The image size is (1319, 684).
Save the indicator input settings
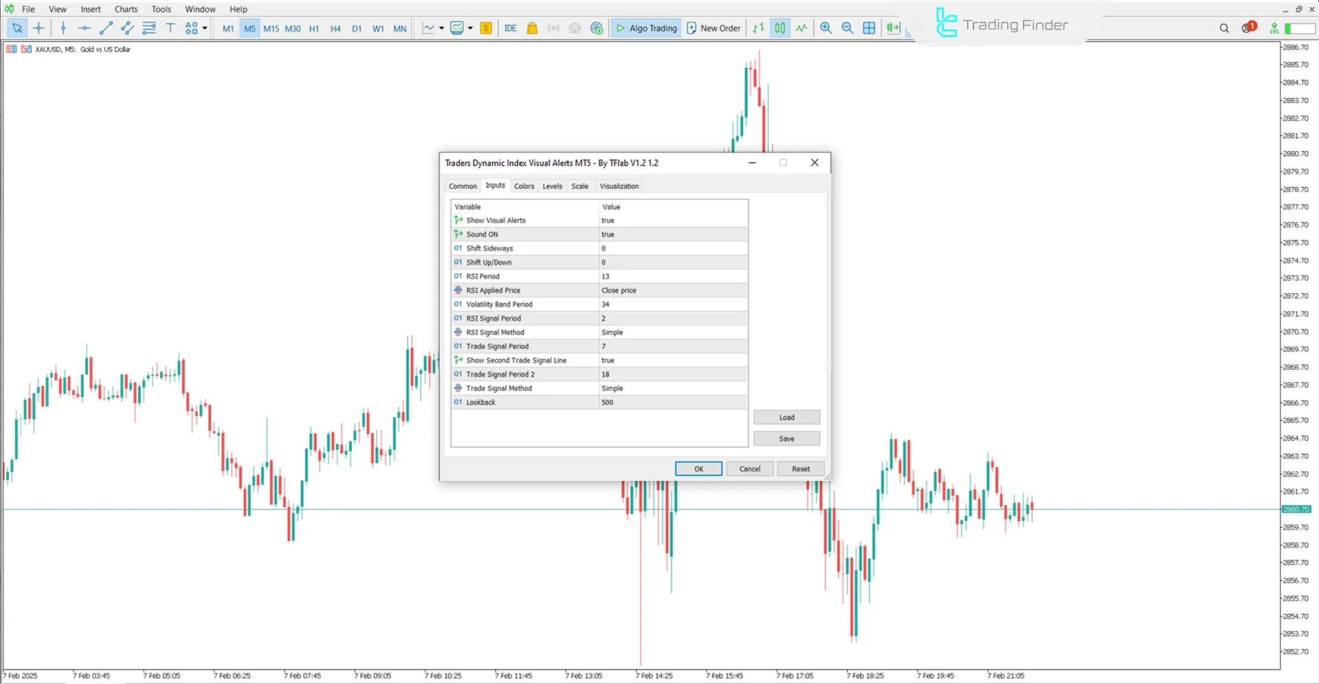[x=787, y=438]
